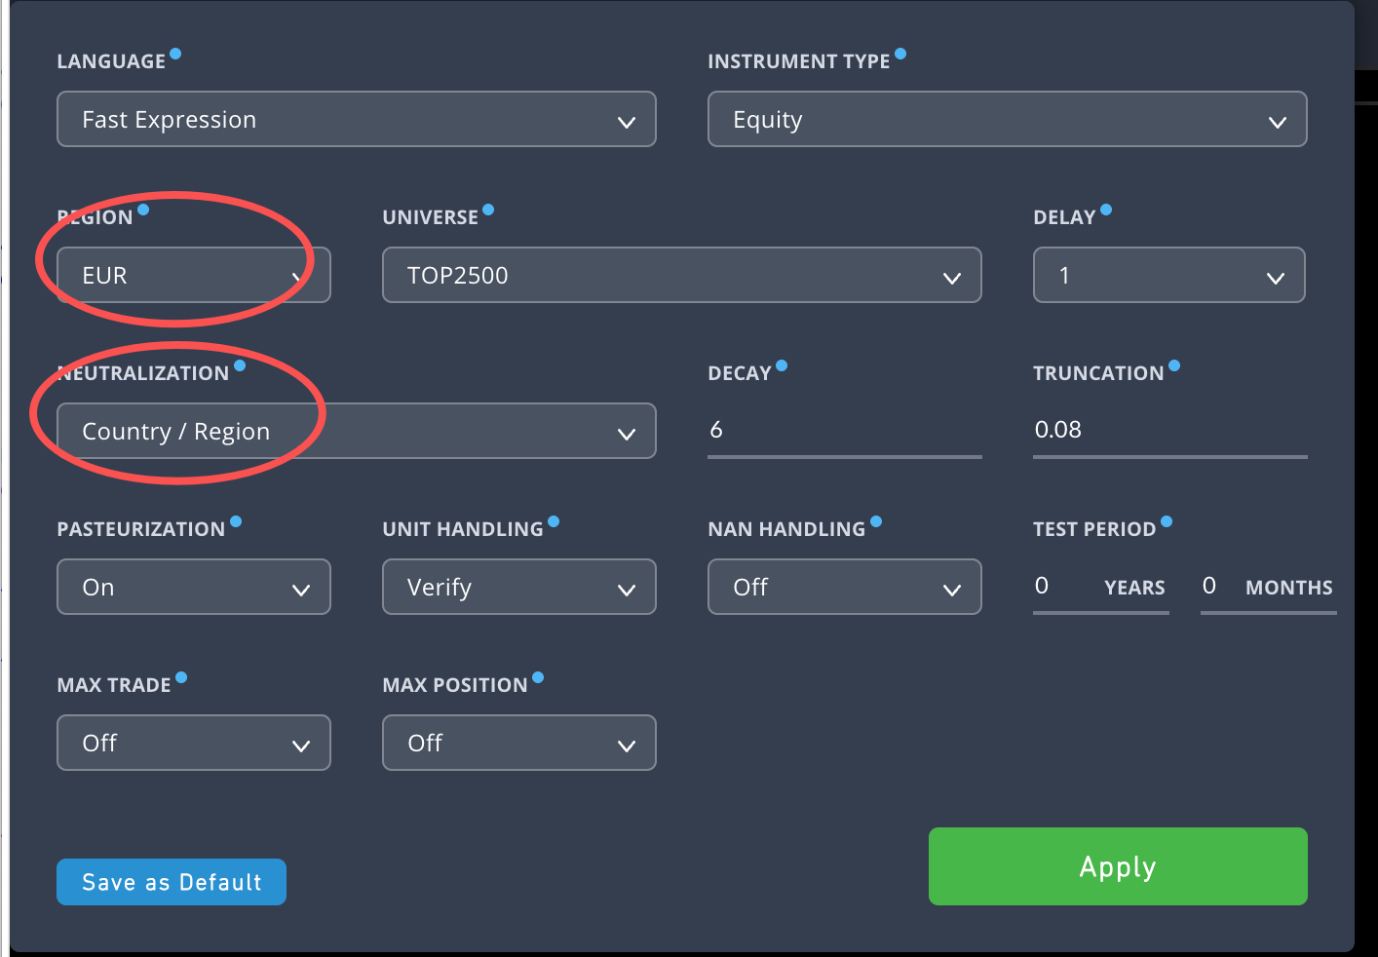1378x957 pixels.
Task: Open the Region EUR dropdown
Action: (x=194, y=276)
